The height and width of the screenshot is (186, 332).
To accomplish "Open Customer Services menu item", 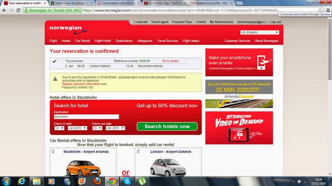I will 237,41.
